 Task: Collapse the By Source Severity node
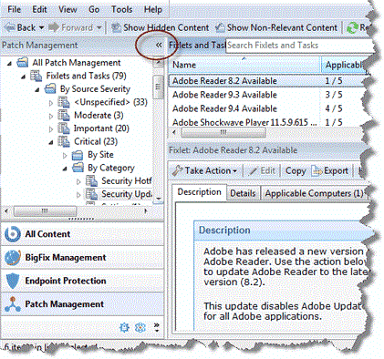37,90
